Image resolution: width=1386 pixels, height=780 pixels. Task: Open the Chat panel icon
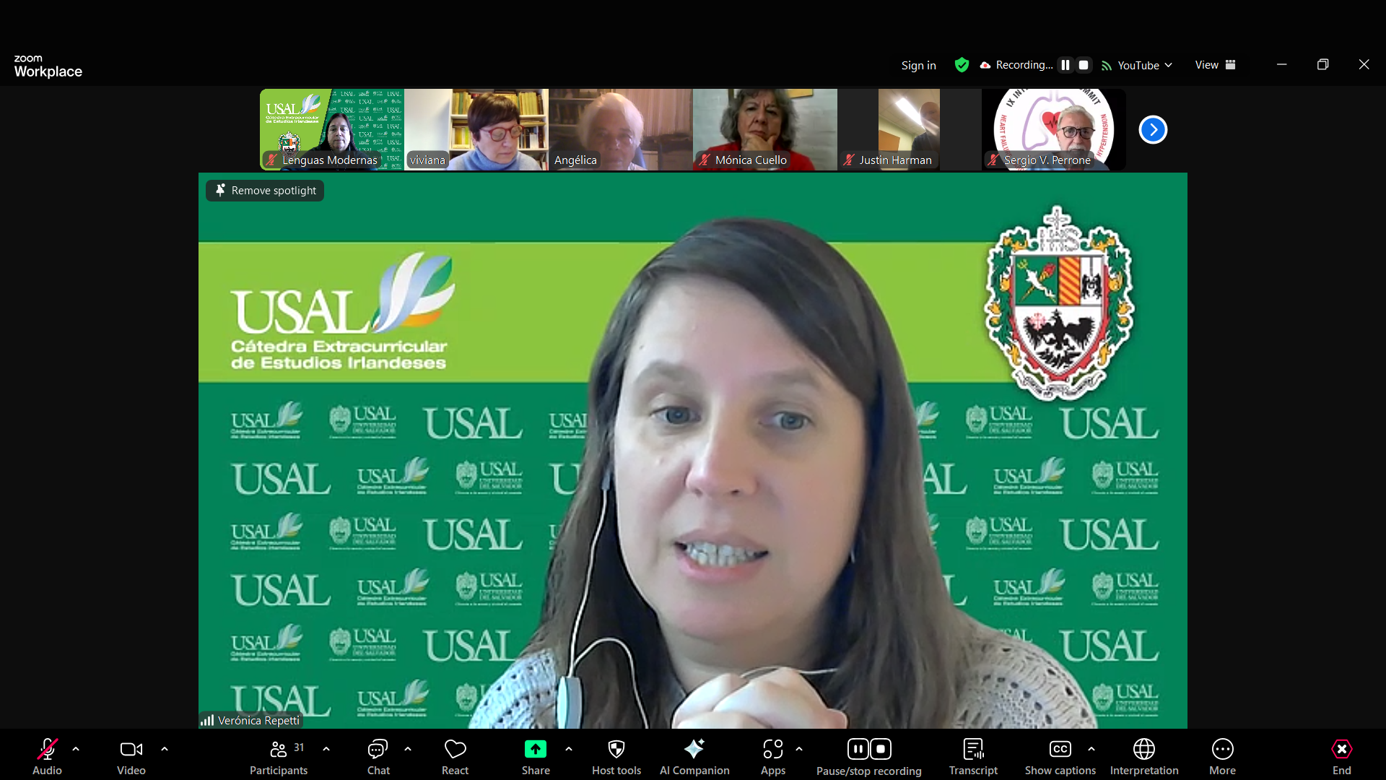point(378,750)
